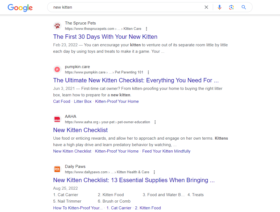
Task: Click the aaha.org URL breadcrumb
Action: 108,122
